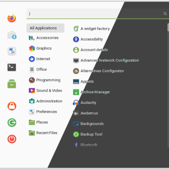Click the A widget factory foot icon

click(76, 29)
